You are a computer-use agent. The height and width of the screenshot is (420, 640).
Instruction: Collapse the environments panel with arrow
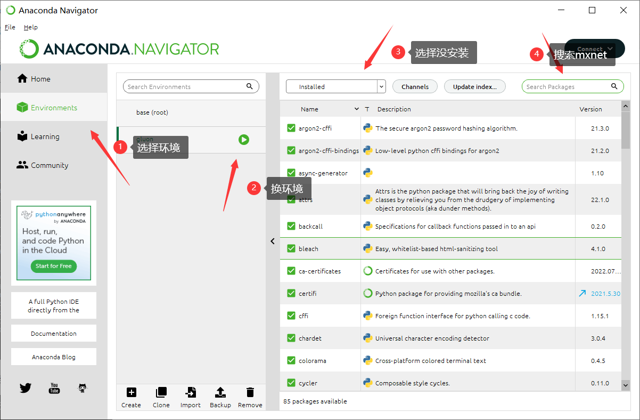click(273, 241)
